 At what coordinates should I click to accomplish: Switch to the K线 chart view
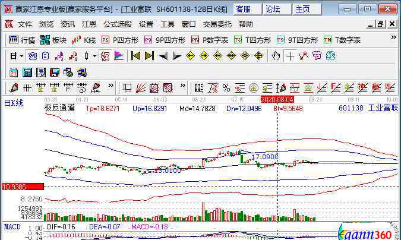[x=83, y=40]
